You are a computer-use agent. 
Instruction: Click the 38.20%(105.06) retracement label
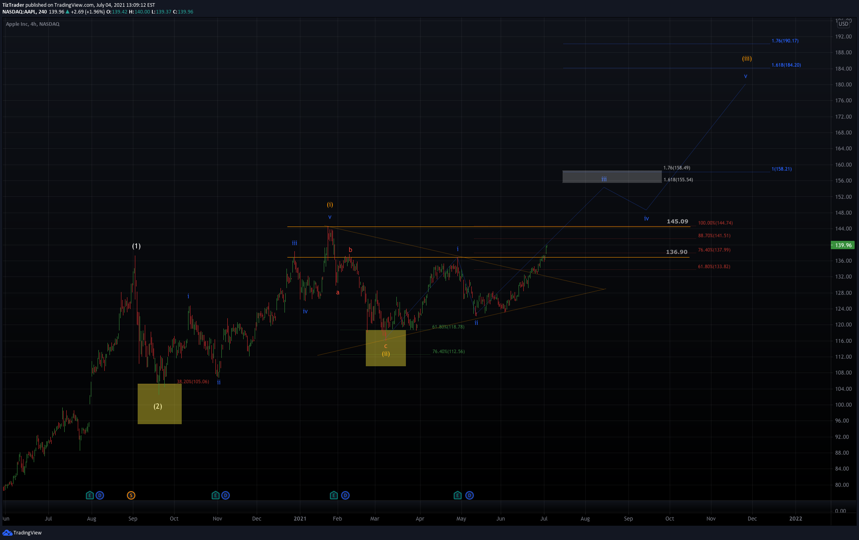[193, 381]
